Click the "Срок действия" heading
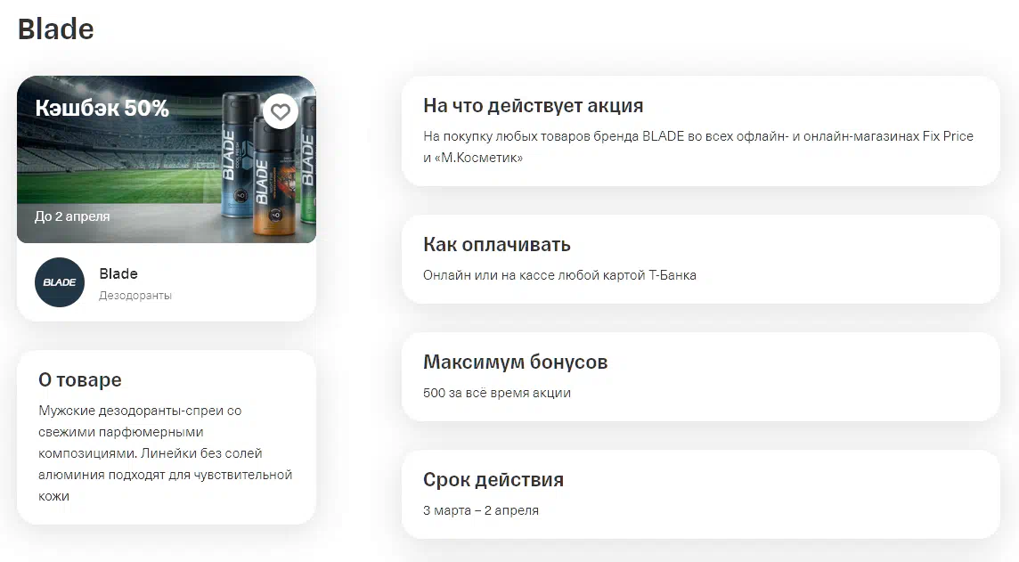The width and height of the screenshot is (1019, 562). (493, 480)
